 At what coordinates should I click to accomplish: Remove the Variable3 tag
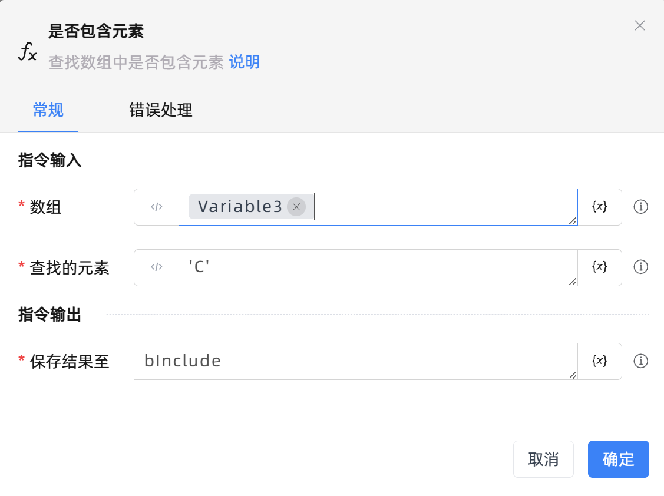(296, 207)
